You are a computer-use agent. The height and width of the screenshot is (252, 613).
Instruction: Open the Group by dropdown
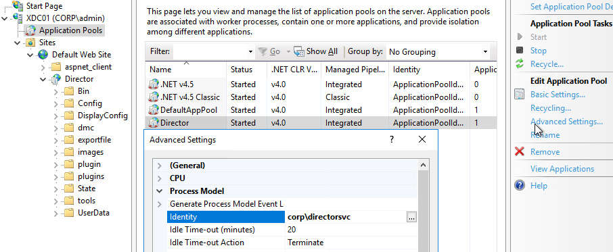pyautogui.click(x=485, y=51)
